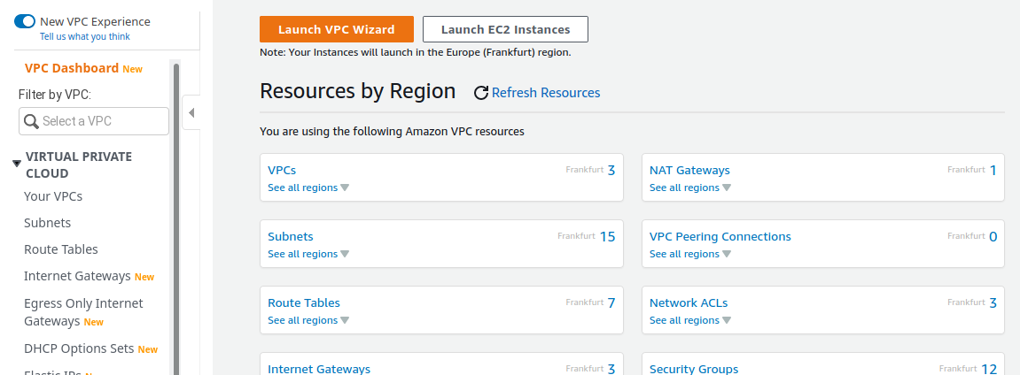Toggle the New VPC Experience switch

tap(25, 21)
